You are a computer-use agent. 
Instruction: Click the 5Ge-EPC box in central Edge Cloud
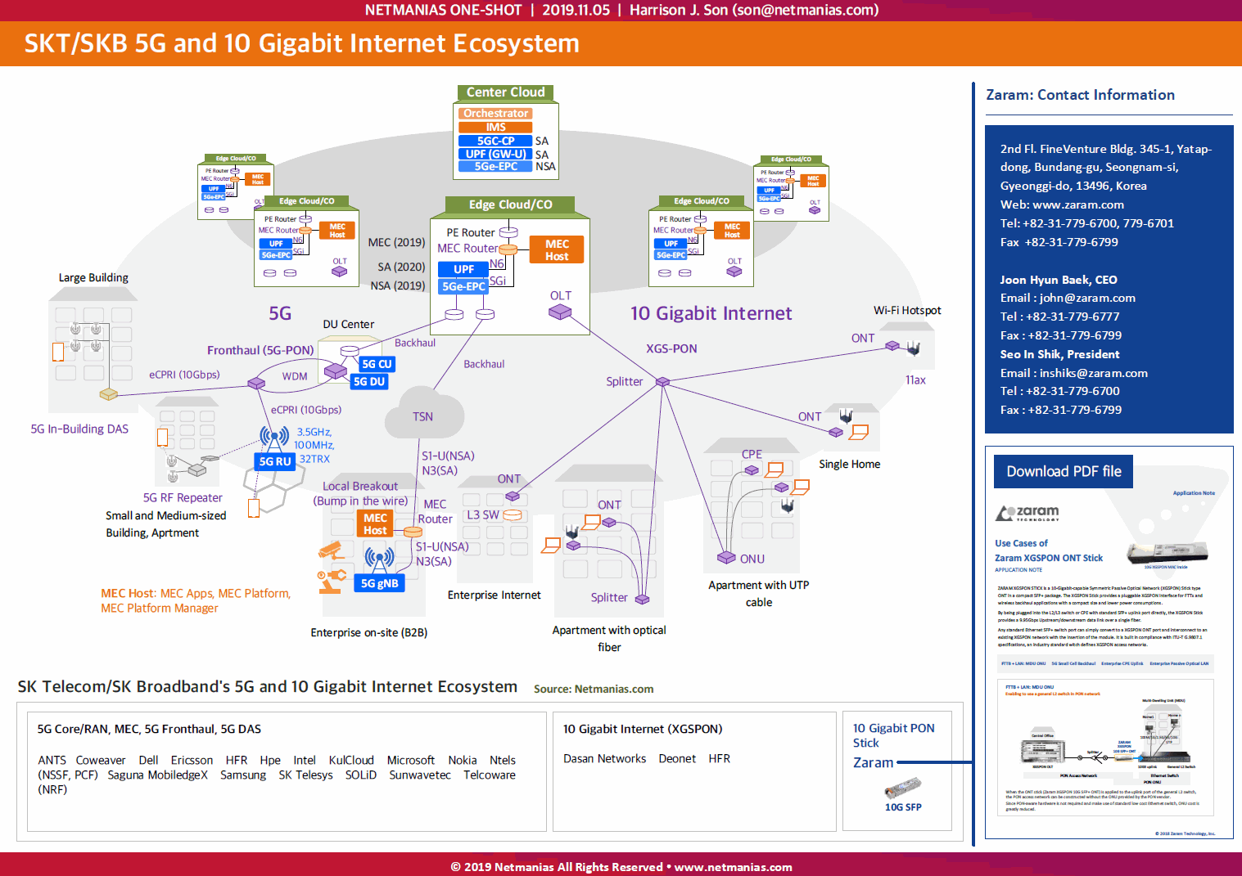463,286
